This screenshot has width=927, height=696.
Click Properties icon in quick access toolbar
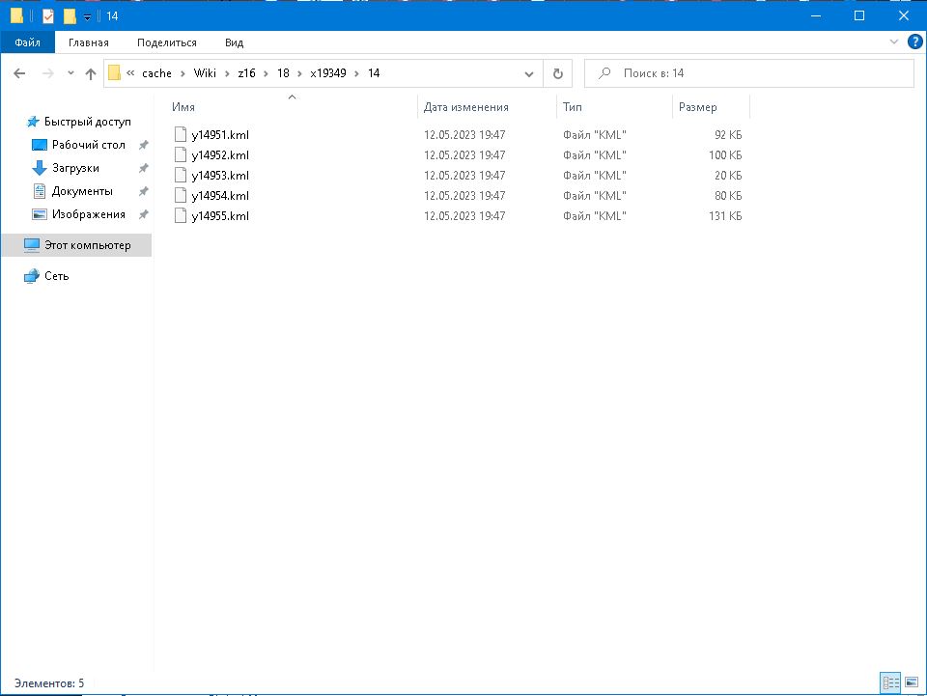(x=48, y=16)
